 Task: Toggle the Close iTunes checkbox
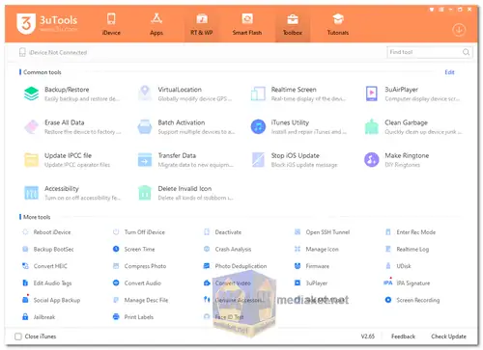18,337
